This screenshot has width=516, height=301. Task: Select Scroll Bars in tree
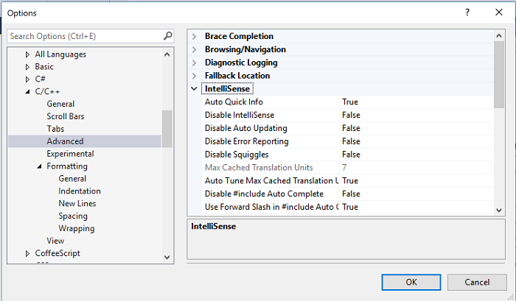click(66, 116)
